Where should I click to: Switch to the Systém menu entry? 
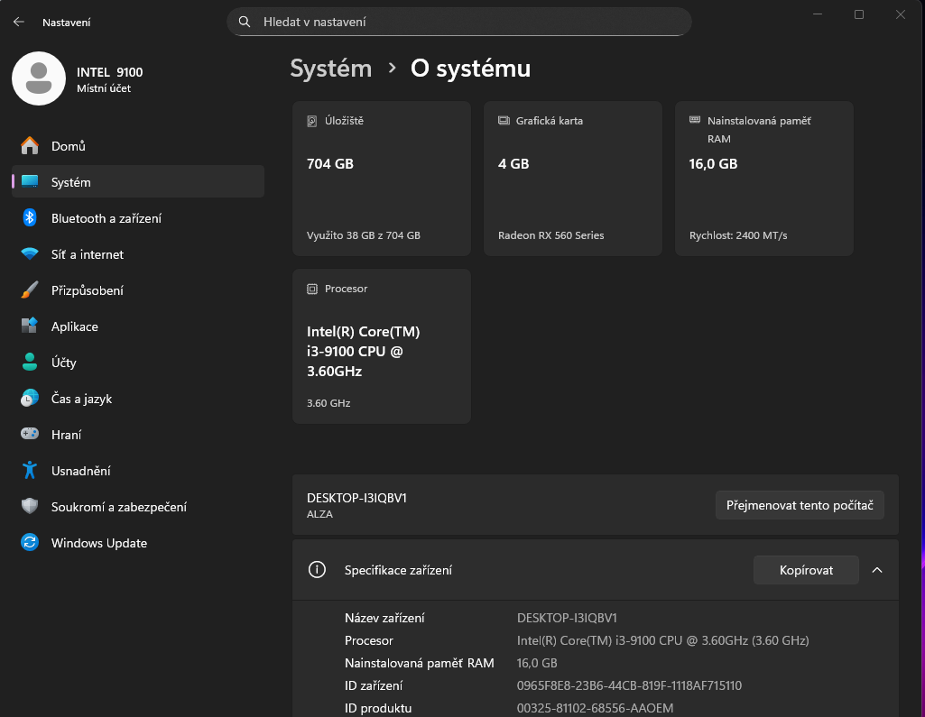point(71,181)
